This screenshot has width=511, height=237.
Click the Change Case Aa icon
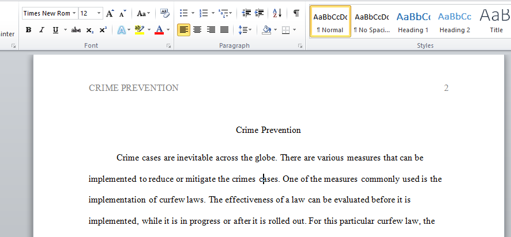pyautogui.click(x=142, y=13)
